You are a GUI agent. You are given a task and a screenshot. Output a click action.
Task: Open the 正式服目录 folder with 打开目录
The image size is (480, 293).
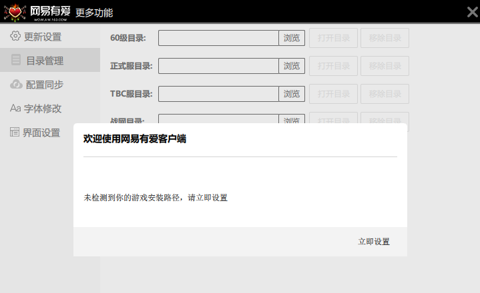click(334, 66)
